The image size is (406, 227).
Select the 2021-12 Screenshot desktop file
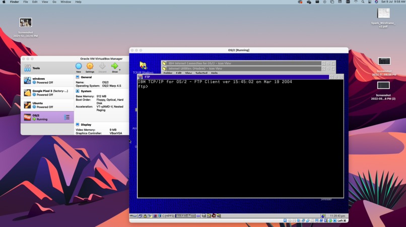click(x=26, y=27)
